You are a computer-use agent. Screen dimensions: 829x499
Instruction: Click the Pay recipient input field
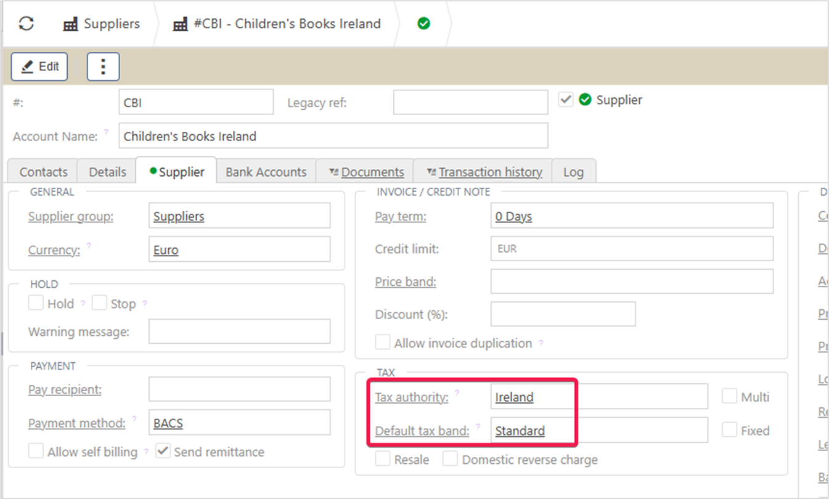[x=239, y=389]
